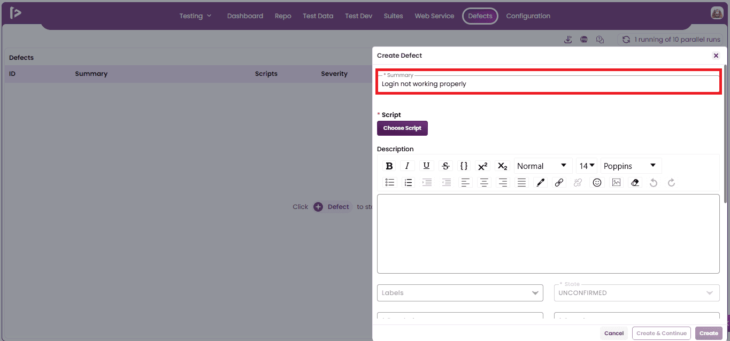
Task: Click into the Summary input field
Action: tap(548, 84)
